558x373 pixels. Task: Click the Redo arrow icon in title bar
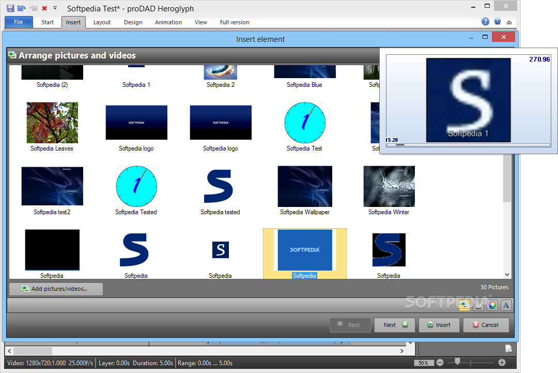tap(33, 8)
